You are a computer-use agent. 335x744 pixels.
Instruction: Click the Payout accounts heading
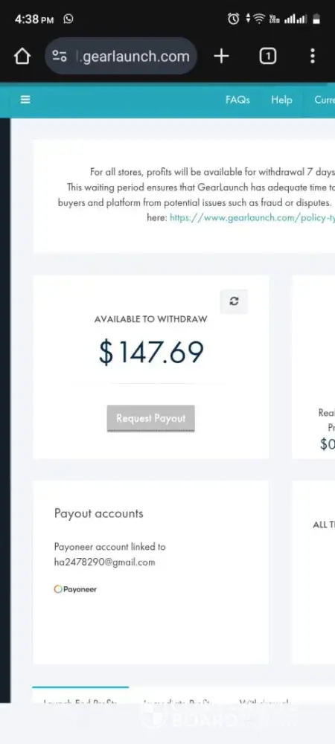click(x=99, y=513)
